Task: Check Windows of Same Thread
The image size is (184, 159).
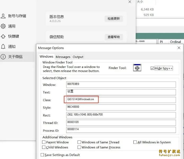Action: 79,142
